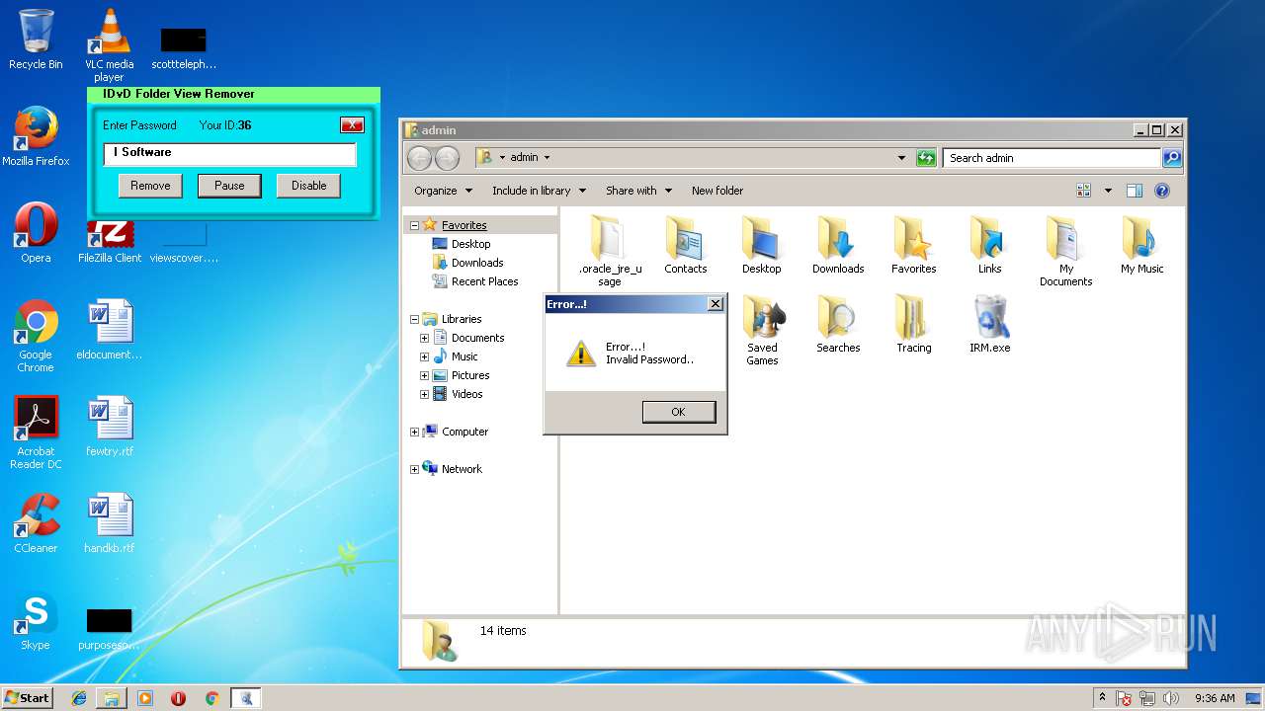Click the Disable button
The image size is (1265, 711).
308,186
